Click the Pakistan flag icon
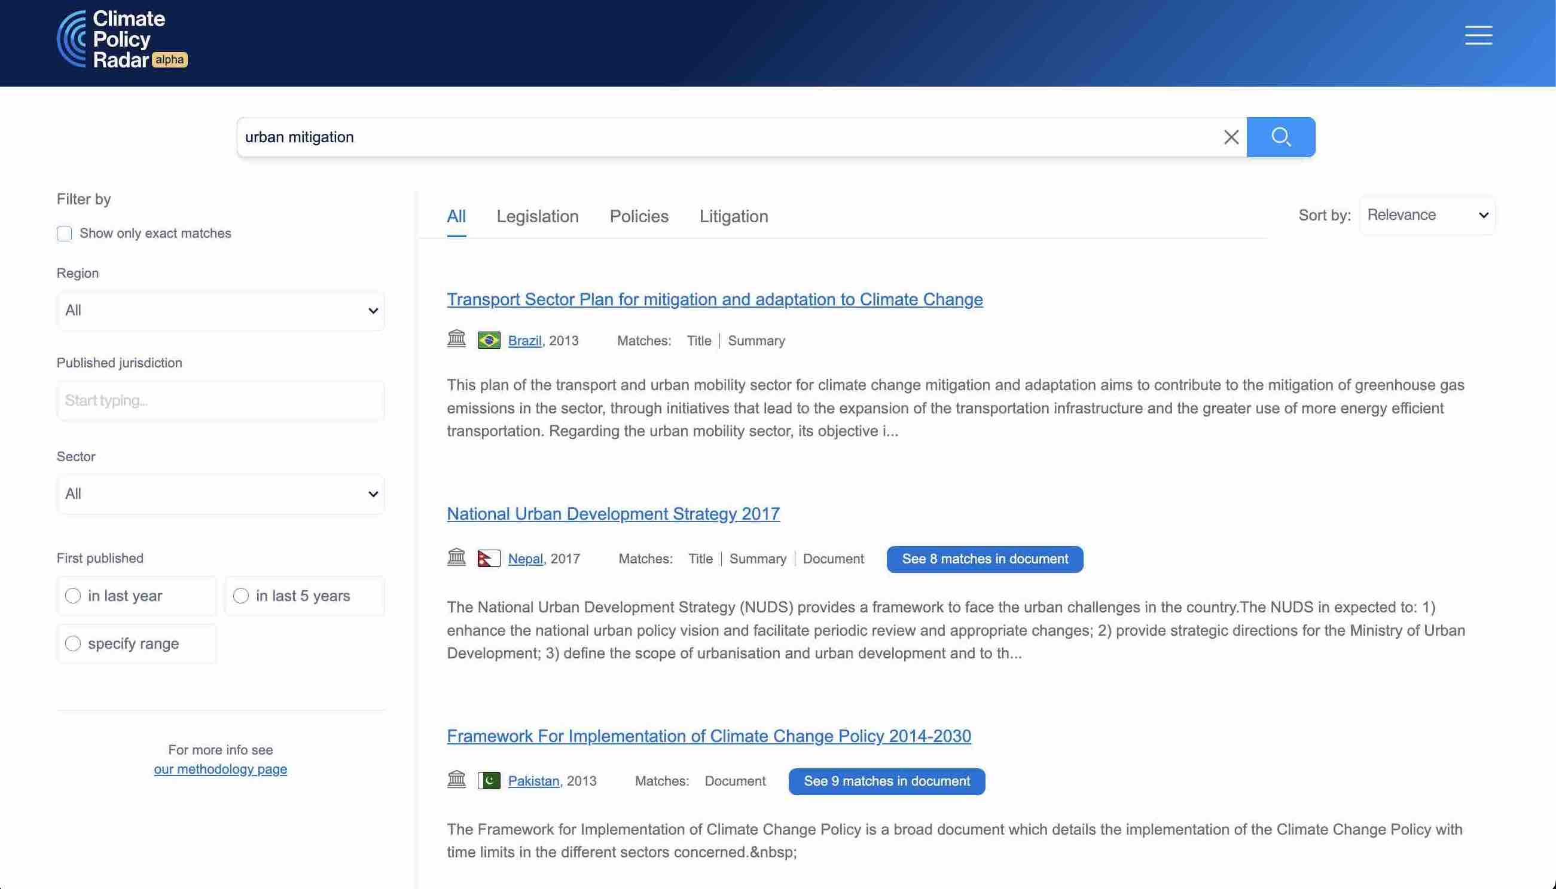 pos(489,781)
